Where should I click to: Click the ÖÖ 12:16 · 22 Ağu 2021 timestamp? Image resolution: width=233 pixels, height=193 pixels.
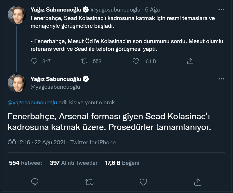coord(37,142)
